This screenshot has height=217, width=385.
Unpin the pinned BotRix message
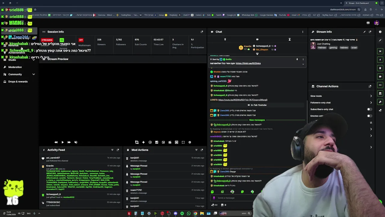[x=297, y=59]
